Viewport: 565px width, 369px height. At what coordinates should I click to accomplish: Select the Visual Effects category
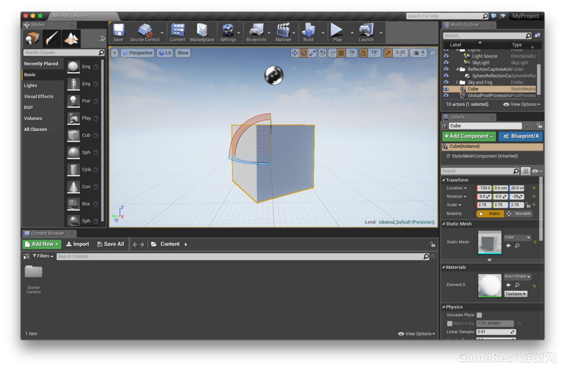click(x=39, y=97)
